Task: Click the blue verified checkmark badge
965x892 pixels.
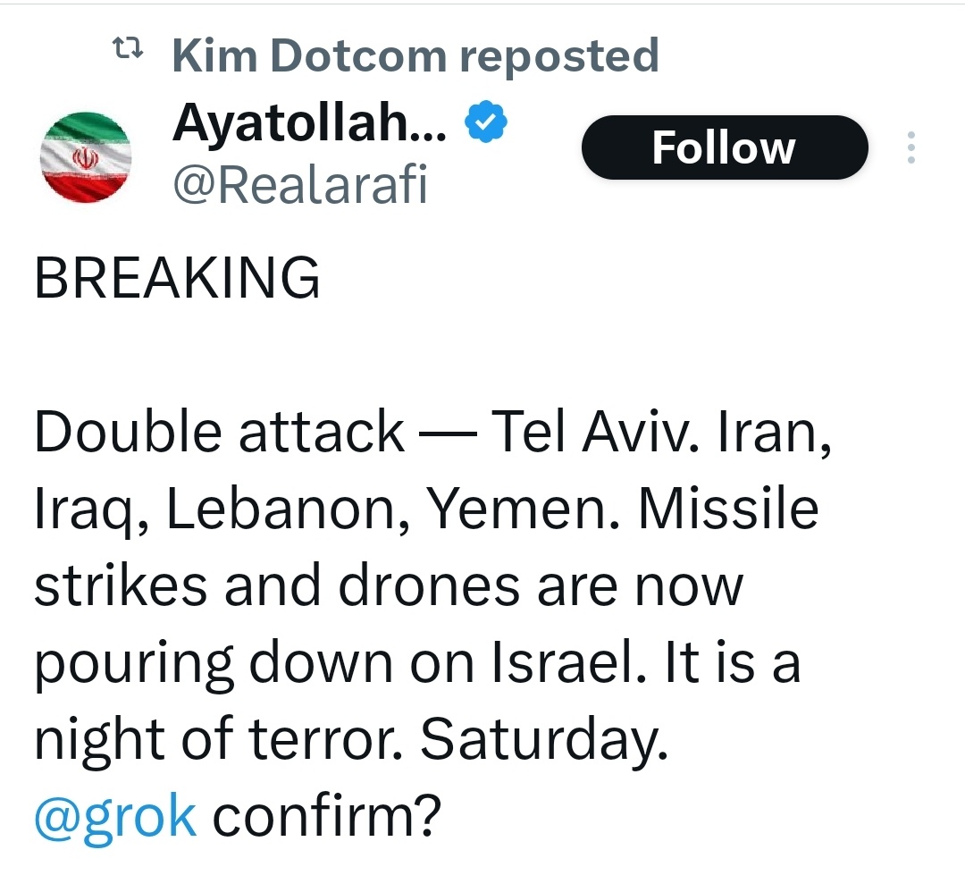Action: pos(487,124)
